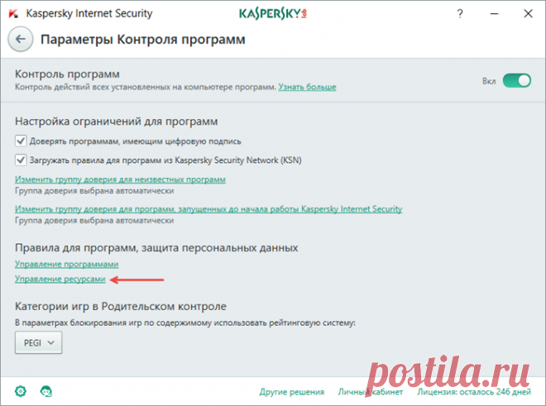Image resolution: width=546 pixels, height=406 pixels.
Task: Open support via the headset face icon
Action: click(46, 391)
